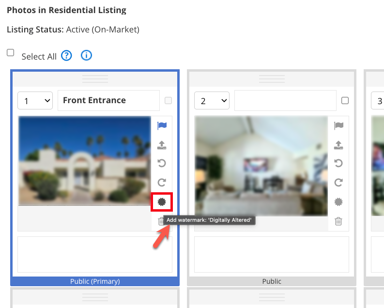Click the gray flag icon on photo 2

(x=338, y=126)
